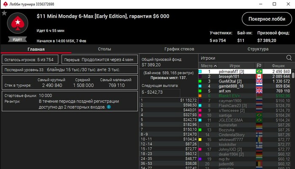
Task: Click yellow color tag beside whitewolf7777
Action: [x=200, y=139]
